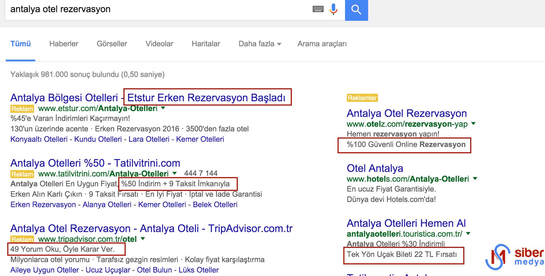The width and height of the screenshot is (545, 276).
Task: Click text '49 Yorum Oku, Öyle Karar Ver.'
Action: (62, 249)
